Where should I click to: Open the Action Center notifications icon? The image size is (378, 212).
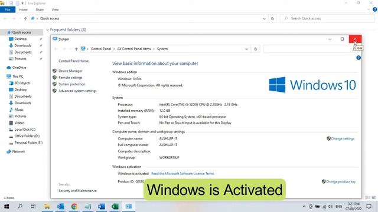[x=369, y=207]
